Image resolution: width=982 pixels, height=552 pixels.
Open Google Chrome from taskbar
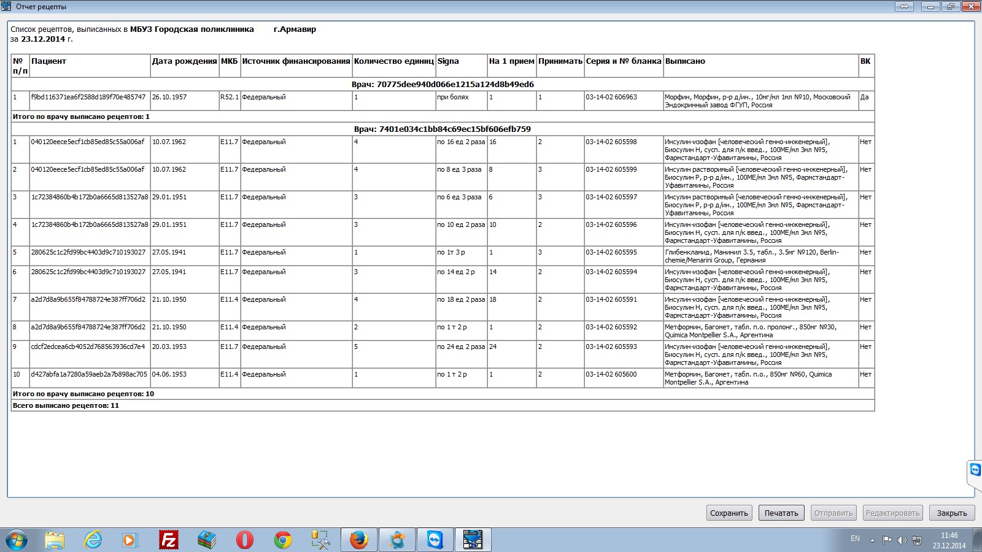(283, 540)
